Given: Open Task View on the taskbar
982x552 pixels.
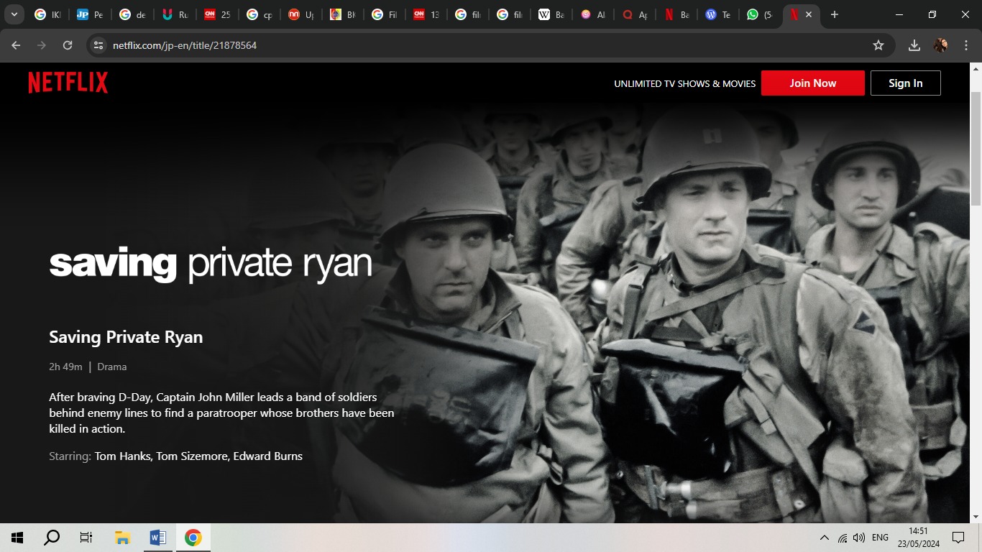Looking at the screenshot, I should tap(86, 538).
